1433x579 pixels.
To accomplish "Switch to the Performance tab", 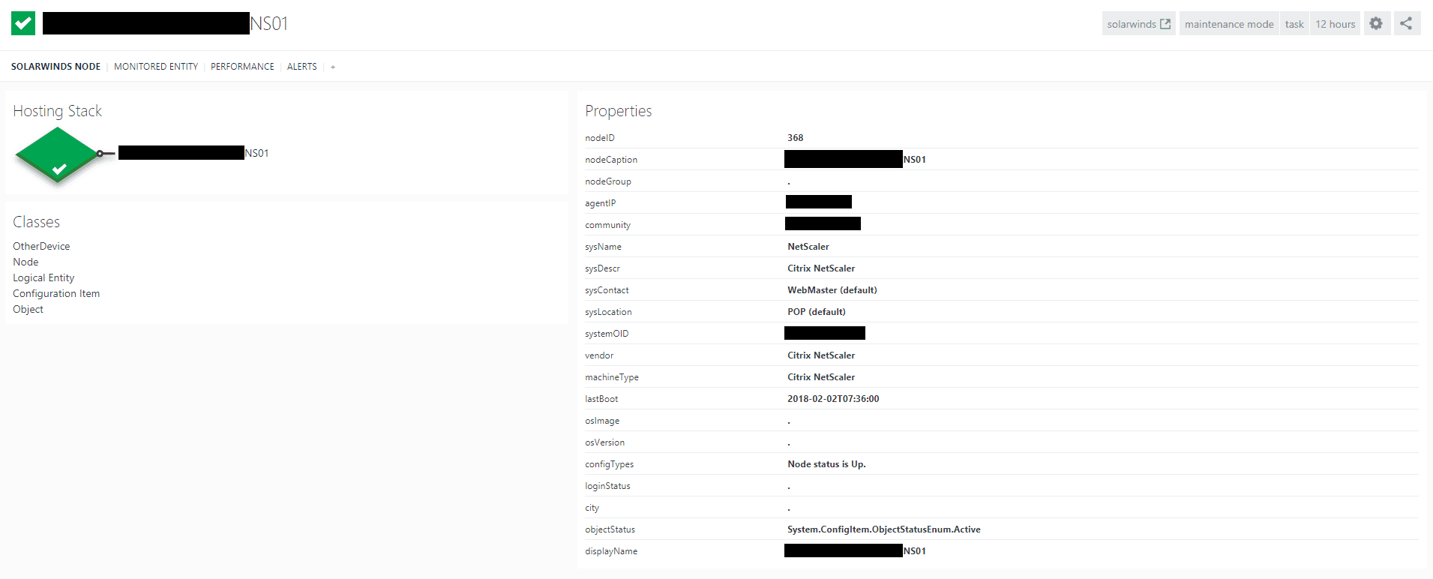I will (x=242, y=67).
